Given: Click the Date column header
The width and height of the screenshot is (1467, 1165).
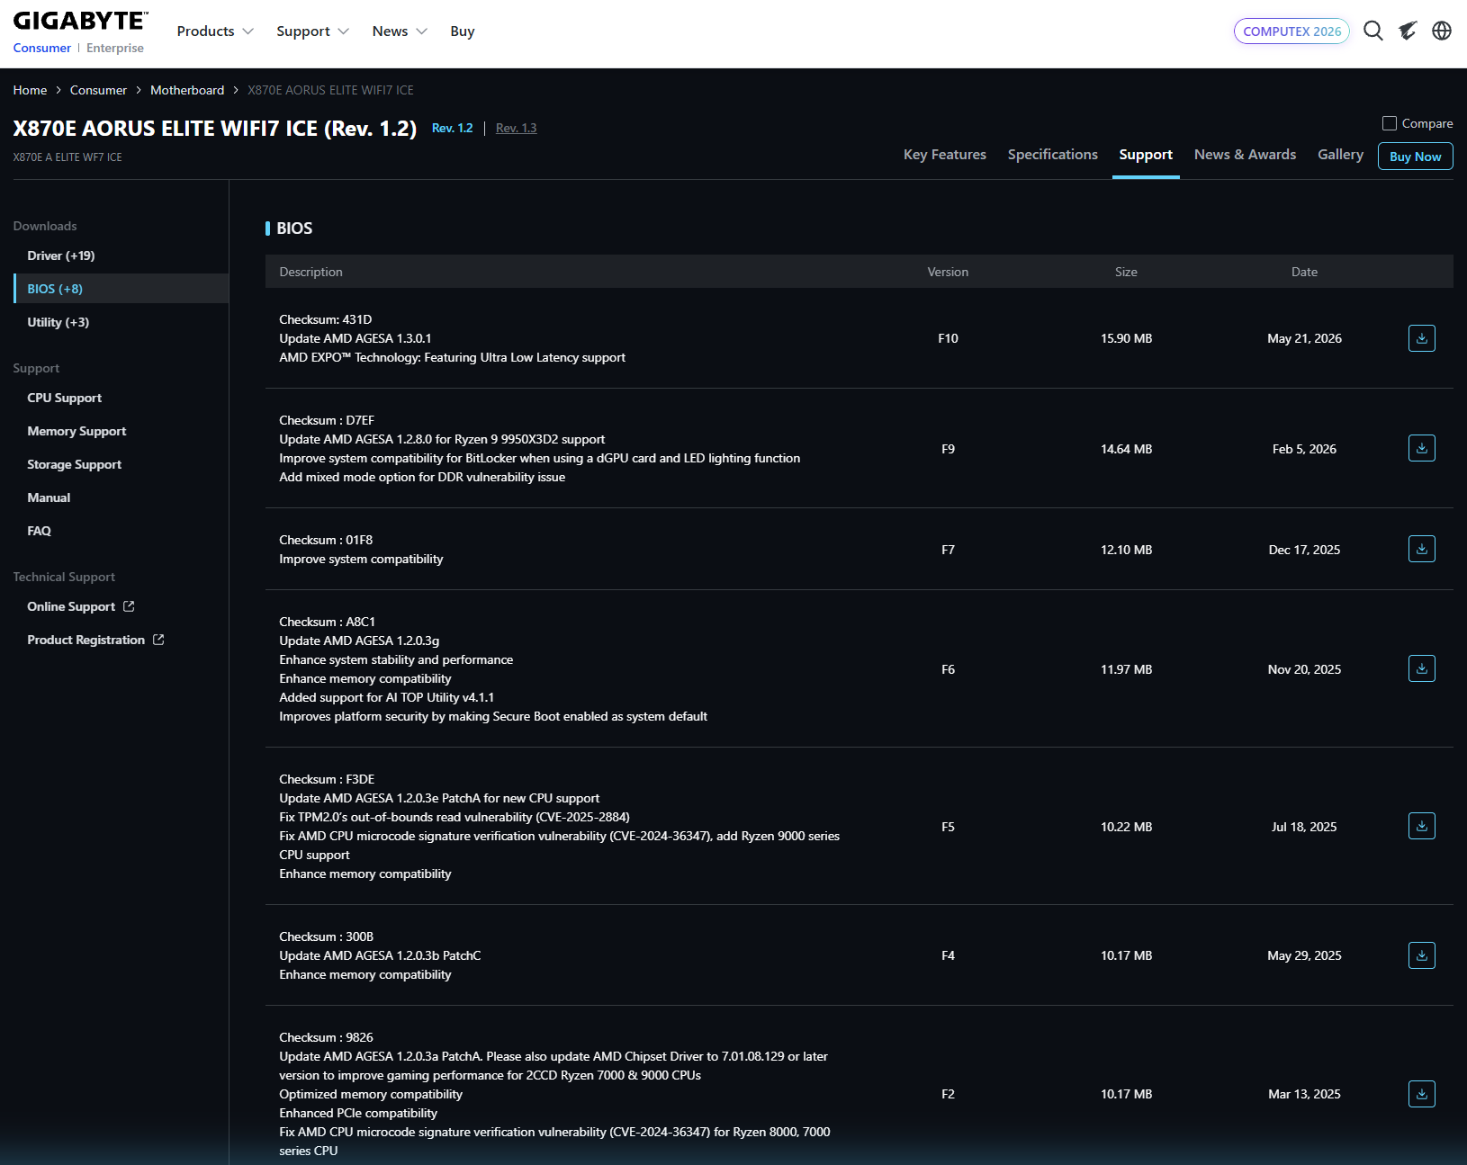Looking at the screenshot, I should [x=1304, y=272].
